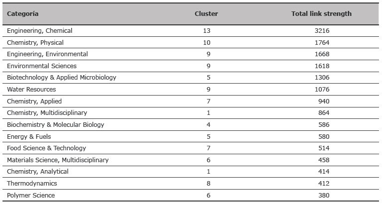The image size is (382, 204).
Task: Click Food Science & Technology cell
Action: [x=46, y=148]
